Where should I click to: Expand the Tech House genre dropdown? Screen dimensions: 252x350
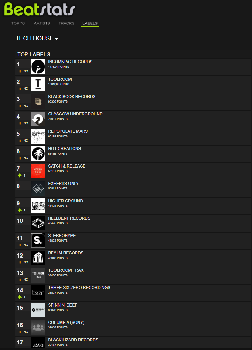click(x=37, y=38)
